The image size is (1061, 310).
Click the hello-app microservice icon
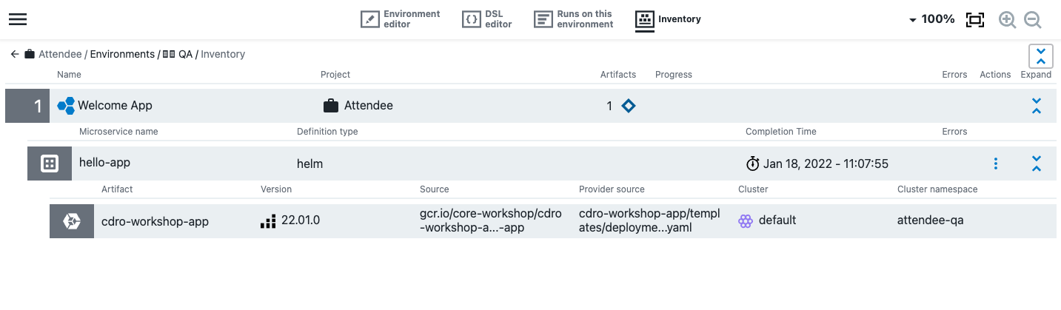[50, 164]
